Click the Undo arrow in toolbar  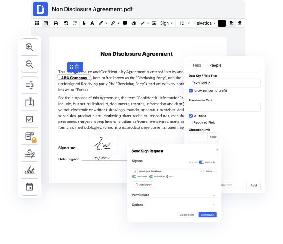click(x=66, y=23)
